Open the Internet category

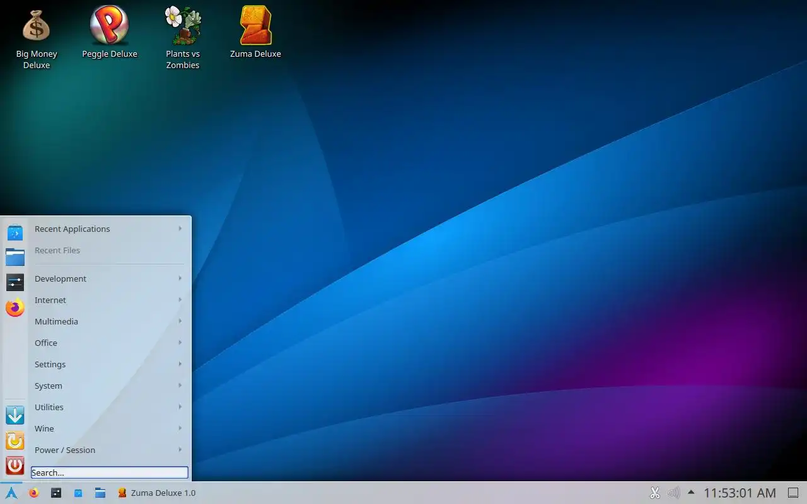(110, 300)
